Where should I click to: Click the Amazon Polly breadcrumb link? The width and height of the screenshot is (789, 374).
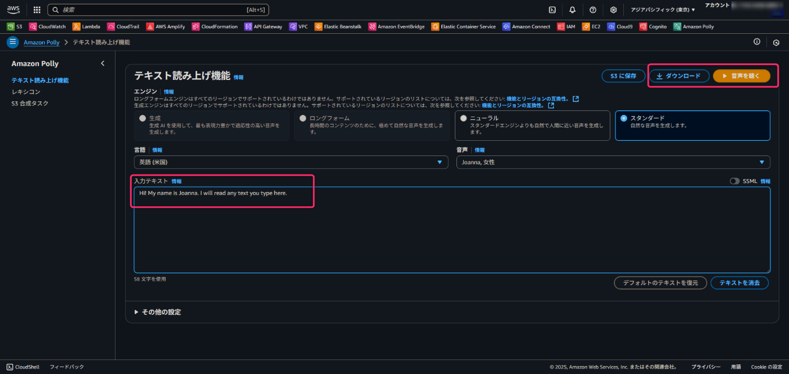pos(42,42)
